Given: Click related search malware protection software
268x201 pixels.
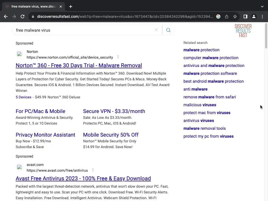Looking at the screenshot, I should pos(210,74).
